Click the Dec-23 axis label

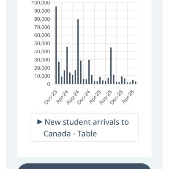coord(51,97)
